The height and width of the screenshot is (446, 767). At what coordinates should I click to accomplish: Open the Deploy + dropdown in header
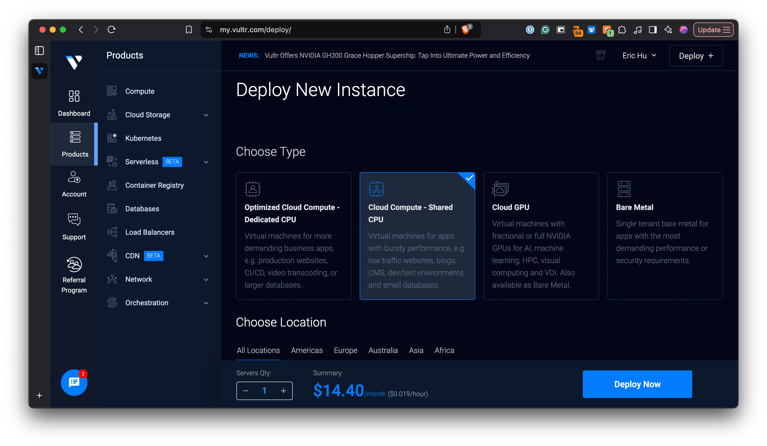[x=696, y=56]
